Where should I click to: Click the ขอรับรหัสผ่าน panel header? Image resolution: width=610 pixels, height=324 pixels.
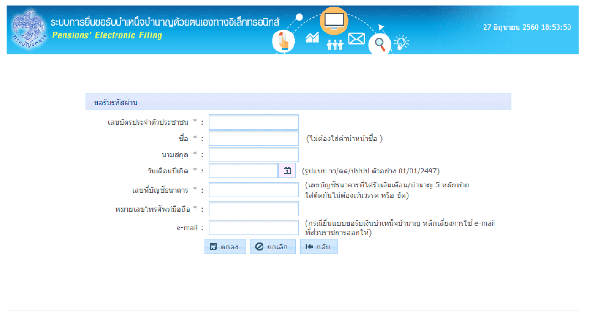298,102
